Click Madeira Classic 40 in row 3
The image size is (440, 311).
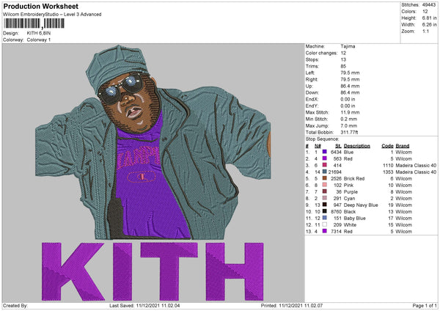(x=416, y=165)
